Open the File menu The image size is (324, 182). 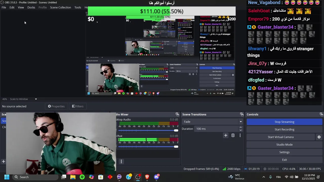pyautogui.click(x=4, y=7)
